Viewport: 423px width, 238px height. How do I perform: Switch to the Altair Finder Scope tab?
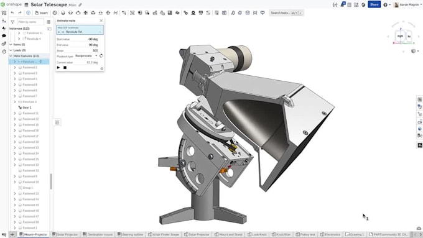coord(164,234)
